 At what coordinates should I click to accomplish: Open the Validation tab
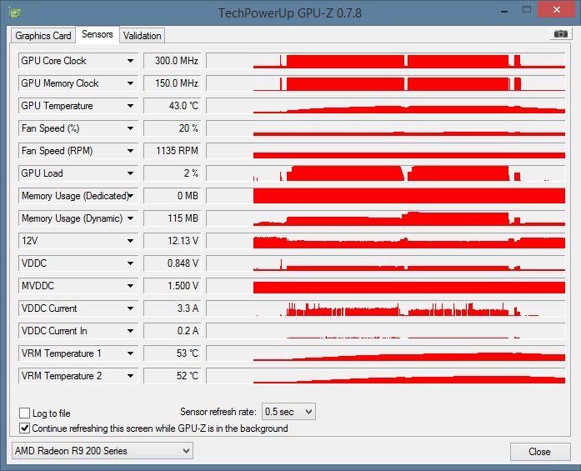(143, 36)
